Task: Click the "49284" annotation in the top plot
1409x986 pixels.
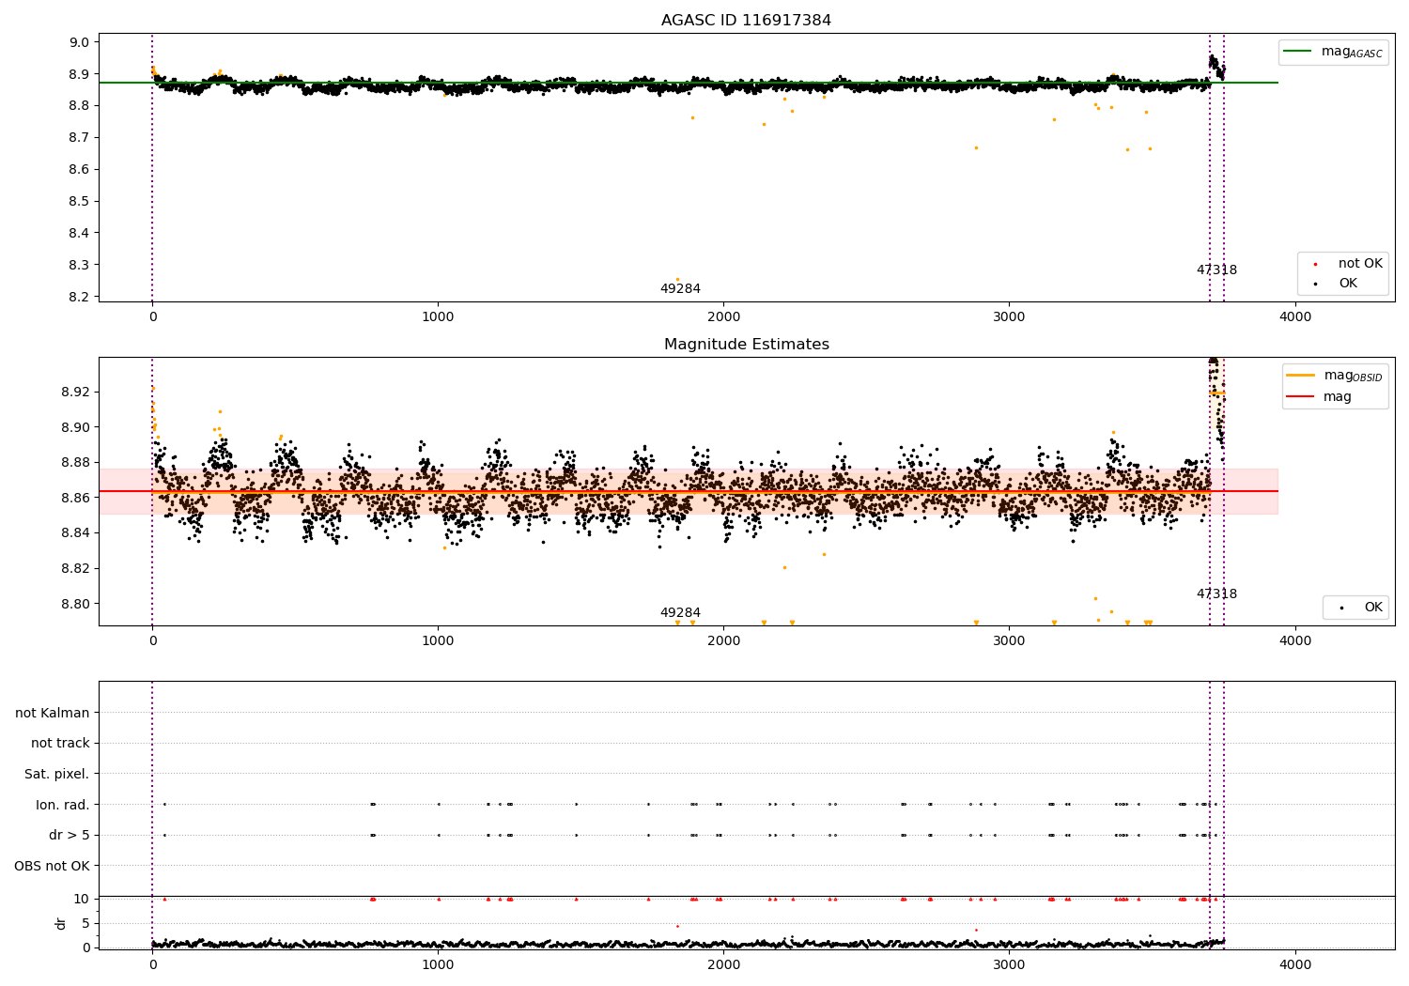Action: pyautogui.click(x=680, y=288)
